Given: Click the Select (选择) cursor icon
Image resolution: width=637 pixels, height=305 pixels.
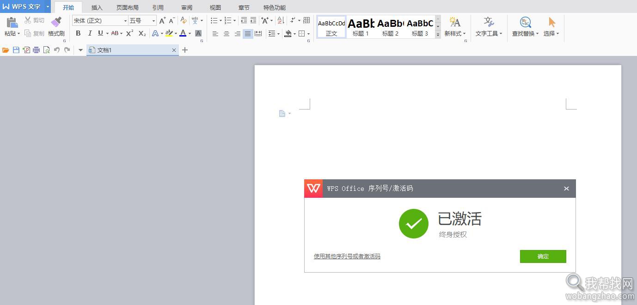Looking at the screenshot, I should point(551,22).
